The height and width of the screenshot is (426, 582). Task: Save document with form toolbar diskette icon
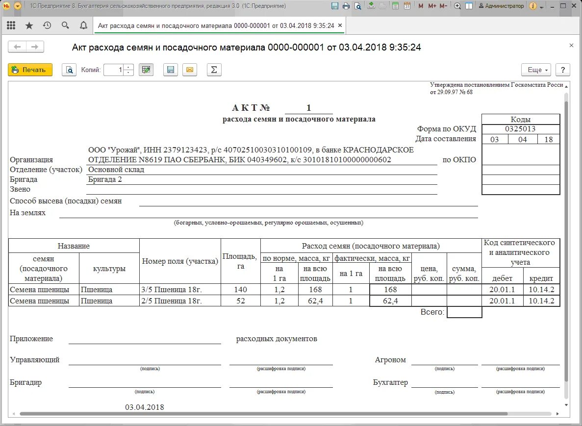point(170,70)
